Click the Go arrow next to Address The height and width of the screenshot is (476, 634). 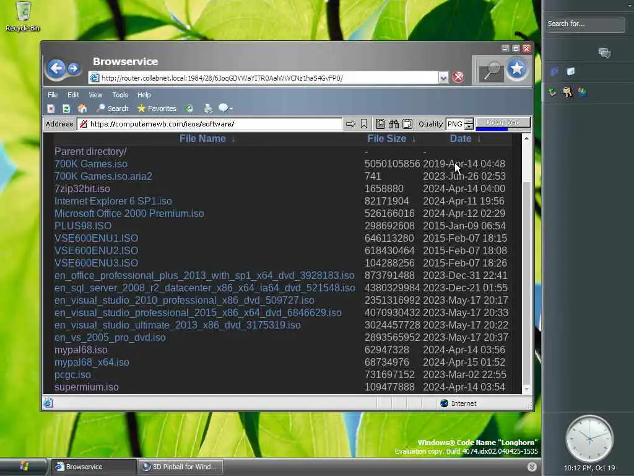pos(350,124)
